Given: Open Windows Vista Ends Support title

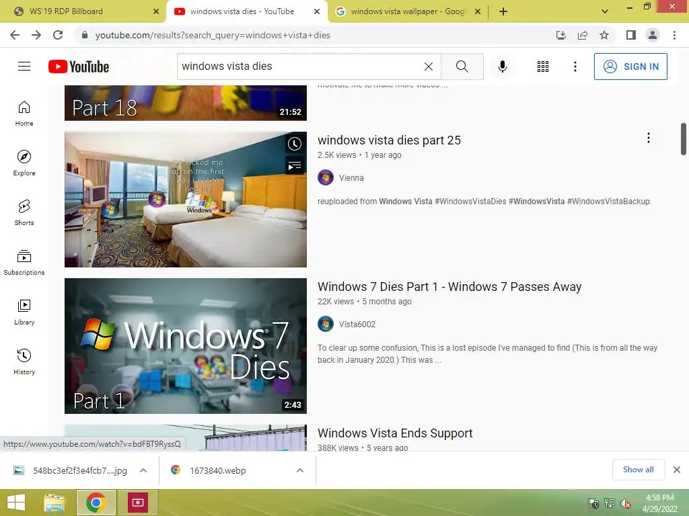Looking at the screenshot, I should 395,433.
